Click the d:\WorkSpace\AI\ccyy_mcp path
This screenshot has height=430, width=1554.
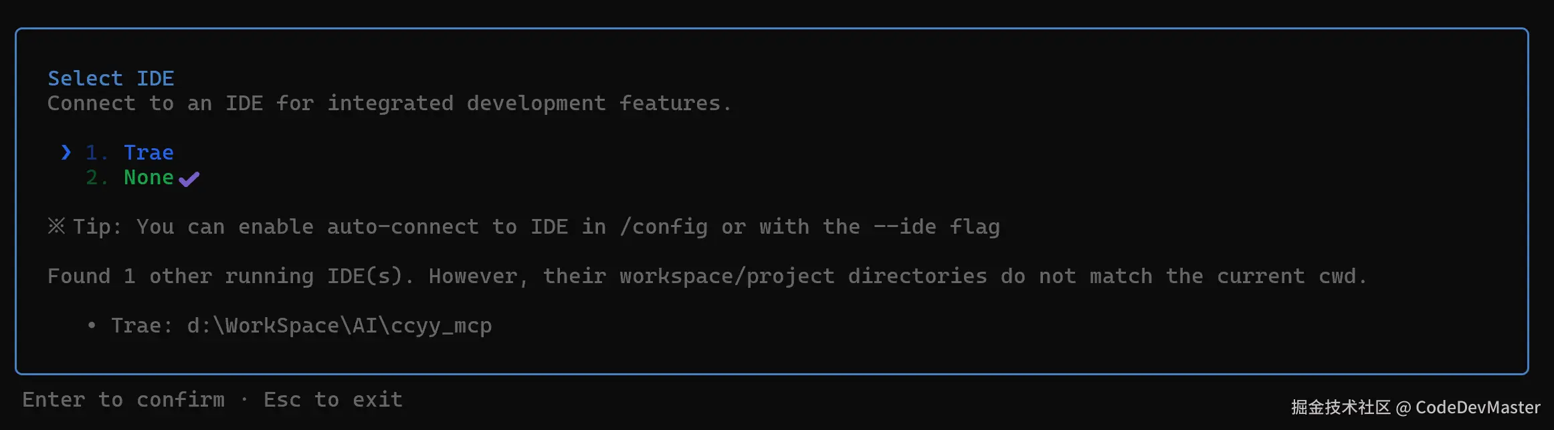[x=339, y=326]
